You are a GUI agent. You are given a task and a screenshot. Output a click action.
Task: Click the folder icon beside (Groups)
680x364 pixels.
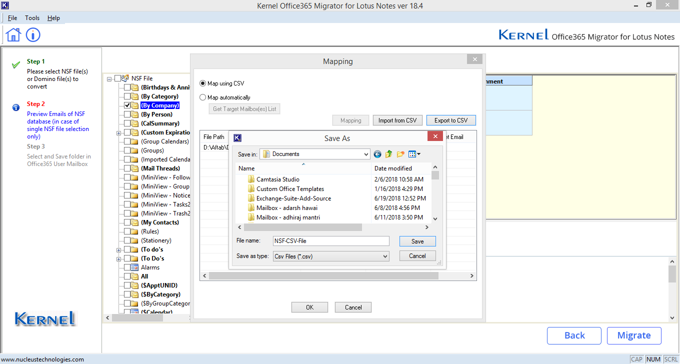click(x=135, y=150)
